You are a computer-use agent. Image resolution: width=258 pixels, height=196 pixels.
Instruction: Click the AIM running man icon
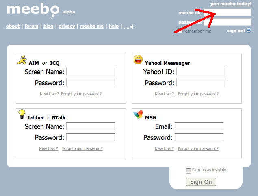[x=22, y=60]
